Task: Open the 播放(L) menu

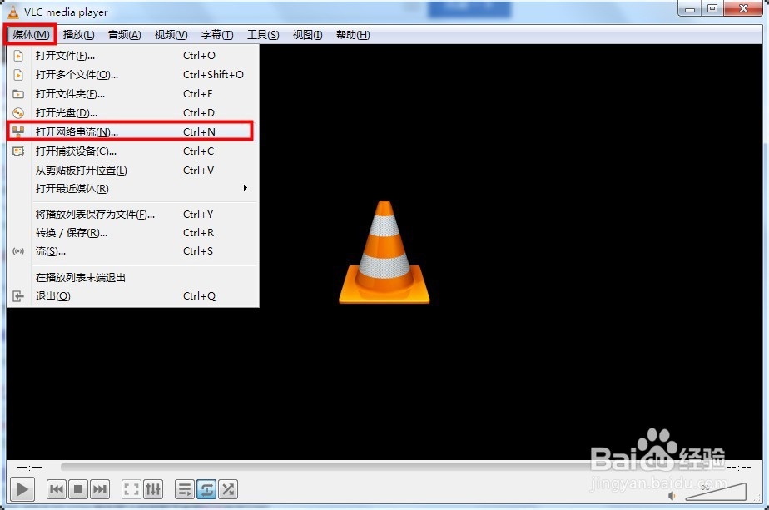Action: [78, 35]
